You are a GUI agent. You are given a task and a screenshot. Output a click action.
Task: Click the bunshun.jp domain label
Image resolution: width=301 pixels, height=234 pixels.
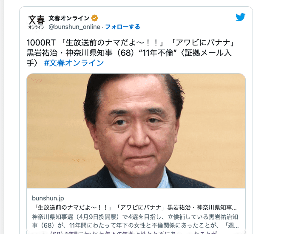click(48, 198)
